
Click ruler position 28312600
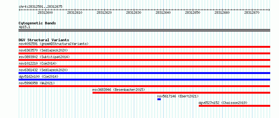(45, 12)
